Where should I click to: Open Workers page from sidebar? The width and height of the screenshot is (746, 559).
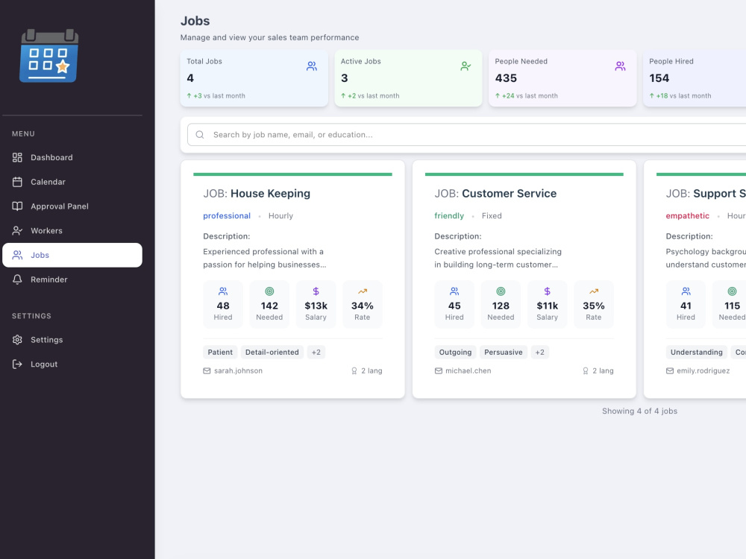72,230
